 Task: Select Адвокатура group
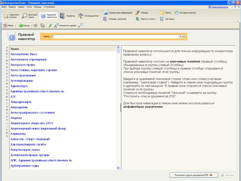pos(19,86)
